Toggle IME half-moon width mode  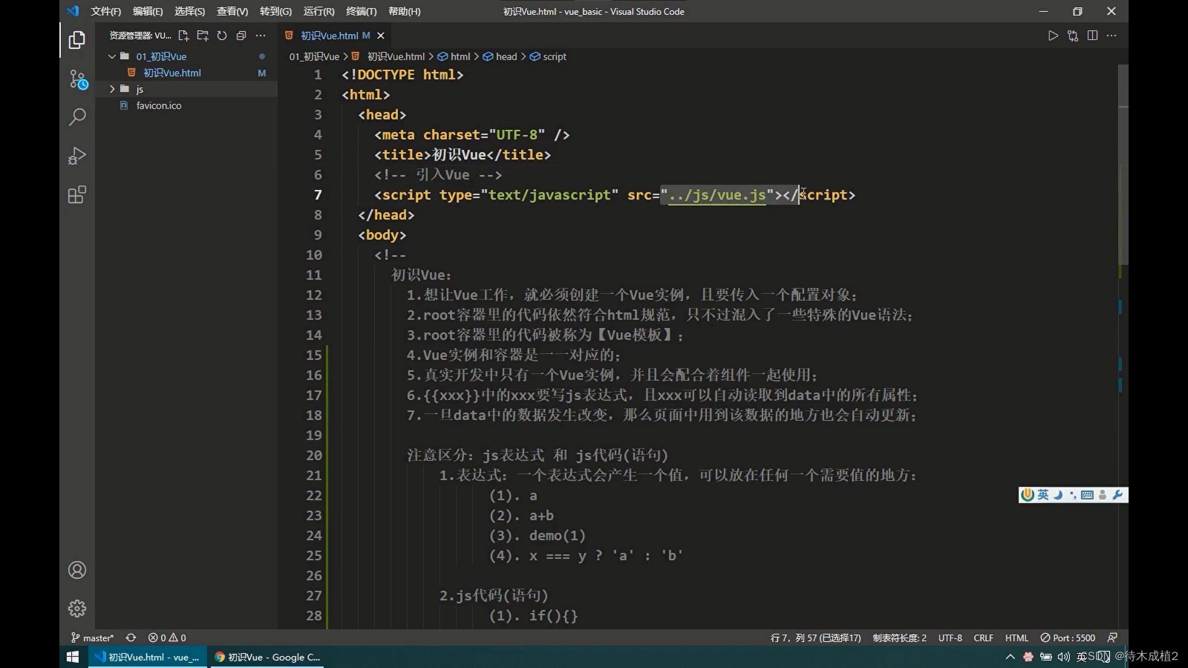click(1058, 495)
